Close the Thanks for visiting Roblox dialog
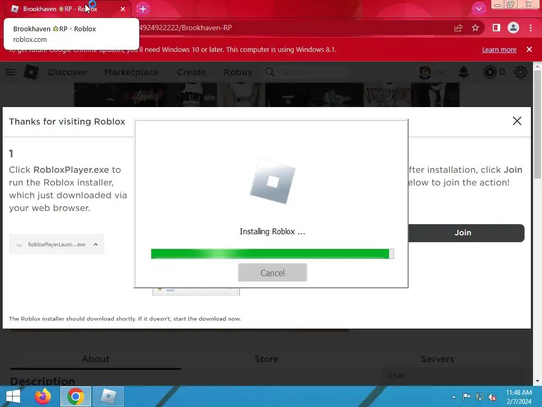The width and height of the screenshot is (542, 407). [517, 121]
